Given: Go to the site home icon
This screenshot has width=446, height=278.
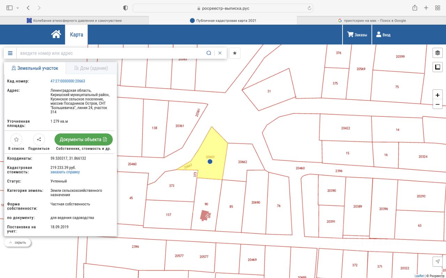Looking at the screenshot, I should 56,34.
